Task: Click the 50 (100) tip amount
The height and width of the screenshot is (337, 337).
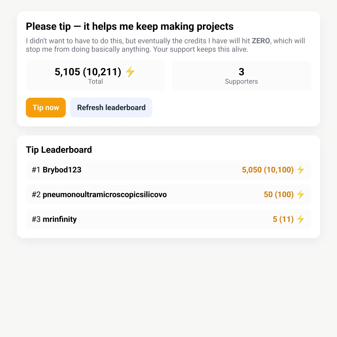Action: [279, 194]
